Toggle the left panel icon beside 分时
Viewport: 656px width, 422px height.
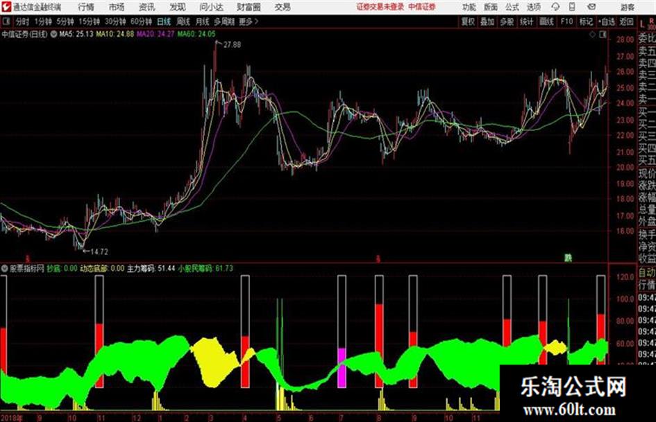coord(6,21)
